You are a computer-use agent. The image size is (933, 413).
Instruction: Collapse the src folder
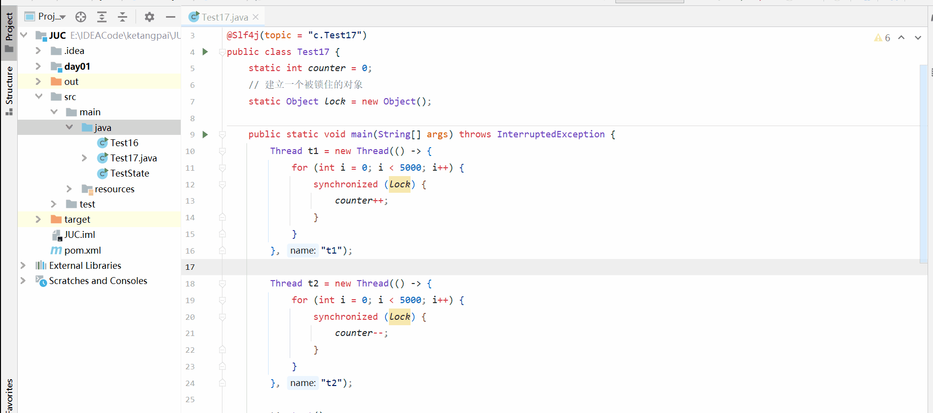(38, 97)
